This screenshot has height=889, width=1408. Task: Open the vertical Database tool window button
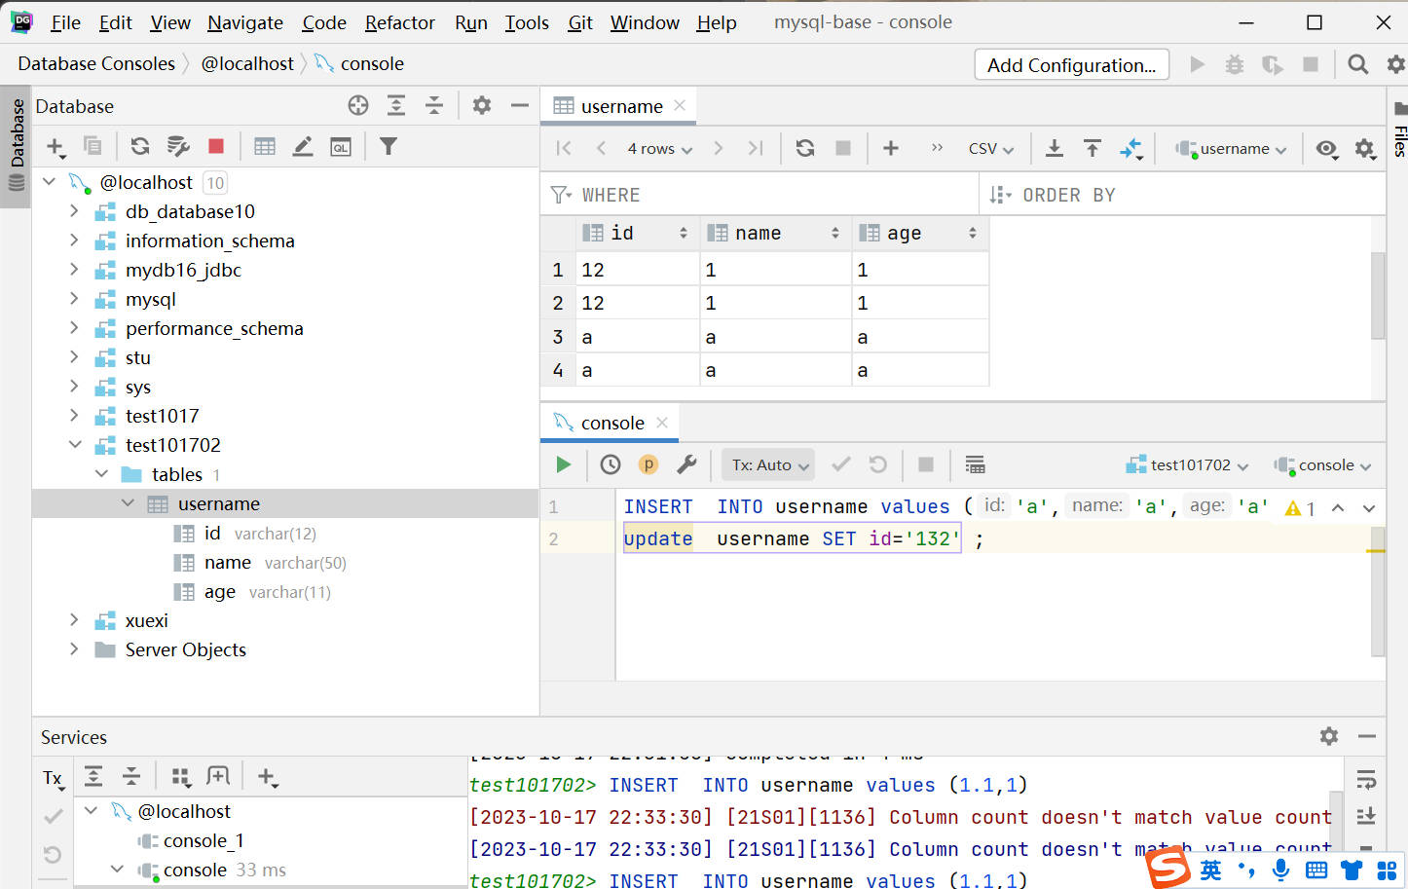[x=16, y=146]
